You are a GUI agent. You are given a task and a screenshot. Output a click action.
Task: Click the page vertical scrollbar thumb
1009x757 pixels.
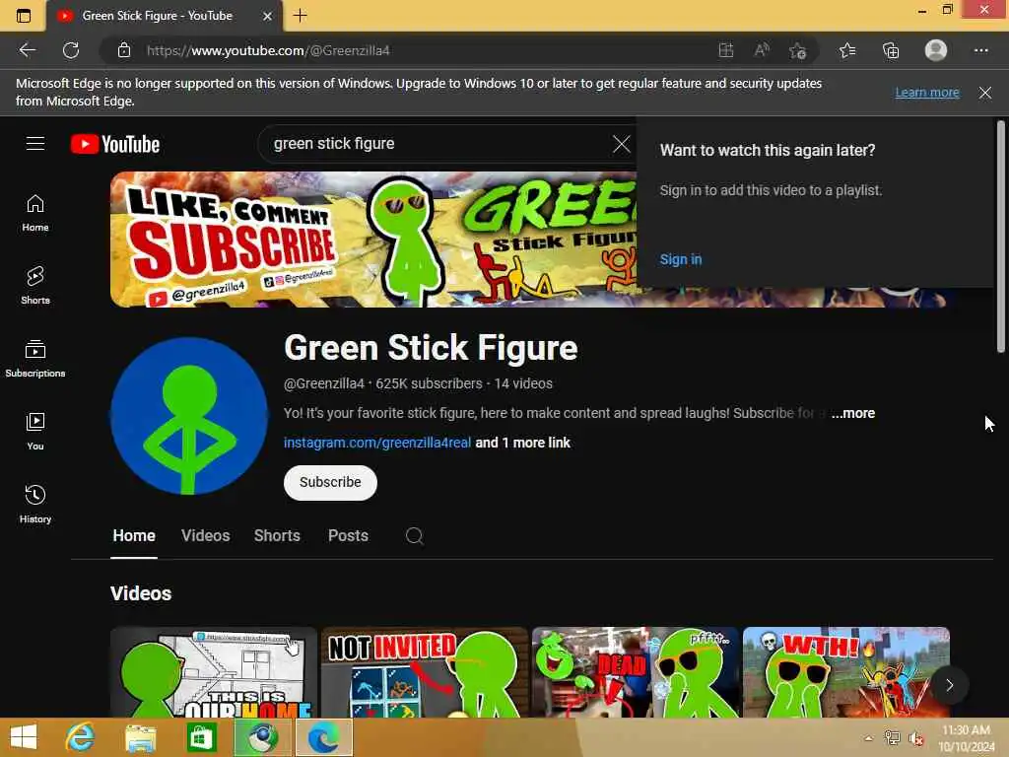[x=1001, y=237]
